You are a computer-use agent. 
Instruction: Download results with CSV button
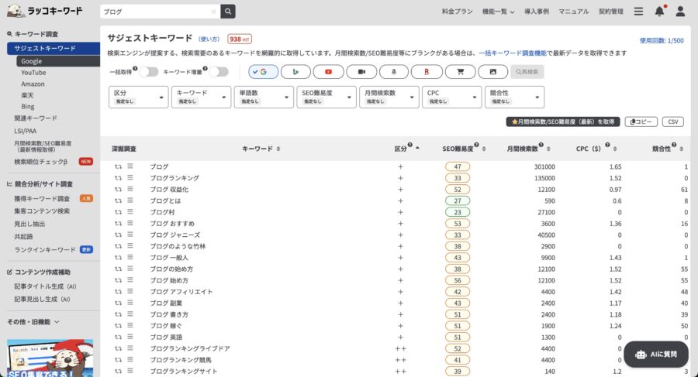pyautogui.click(x=673, y=122)
